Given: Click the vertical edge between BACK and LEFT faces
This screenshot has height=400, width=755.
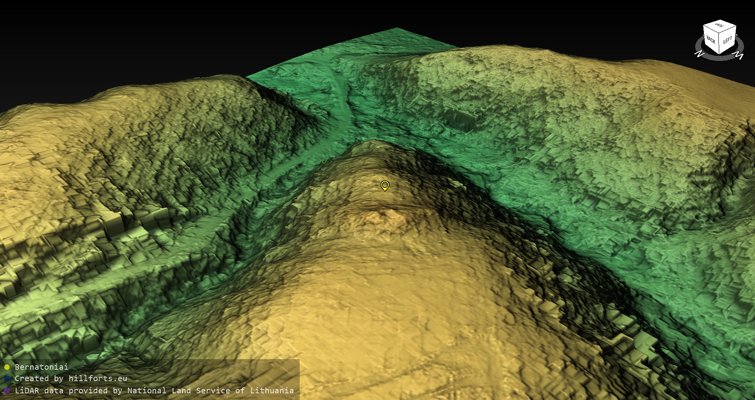Looking at the screenshot, I should (720, 43).
